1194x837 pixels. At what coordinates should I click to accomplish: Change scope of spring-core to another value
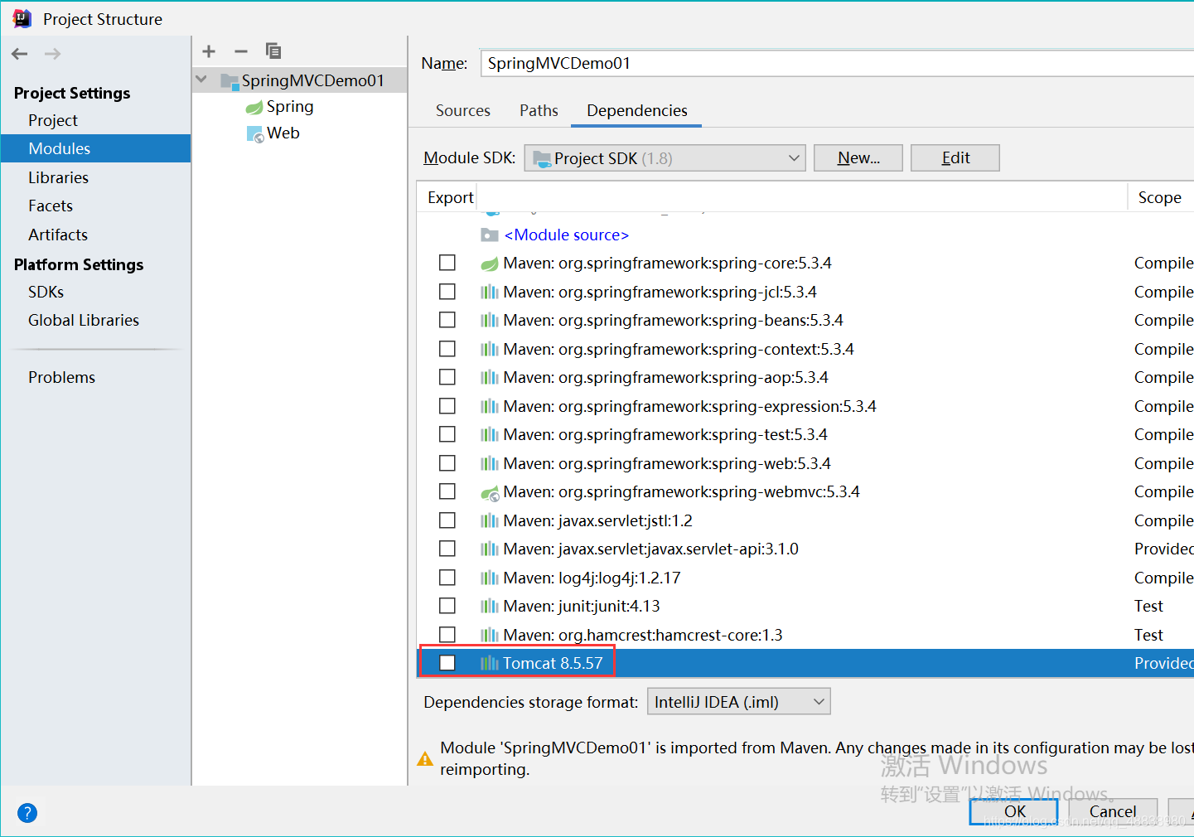pyautogui.click(x=1163, y=263)
